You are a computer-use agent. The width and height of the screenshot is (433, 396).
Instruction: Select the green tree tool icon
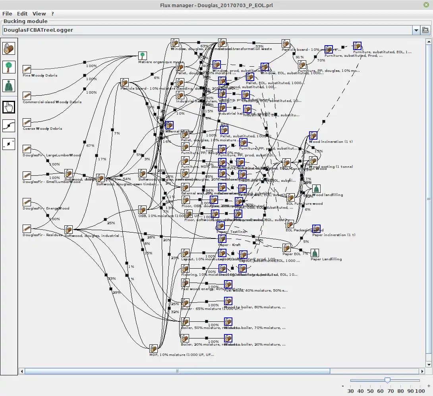[x=9, y=67]
